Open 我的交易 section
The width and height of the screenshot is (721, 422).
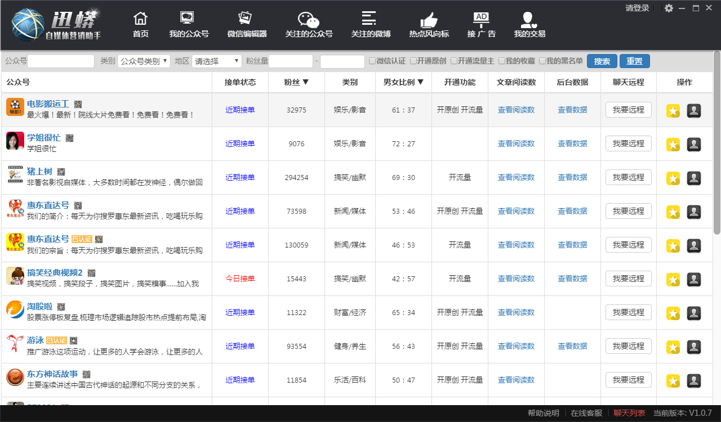(529, 25)
